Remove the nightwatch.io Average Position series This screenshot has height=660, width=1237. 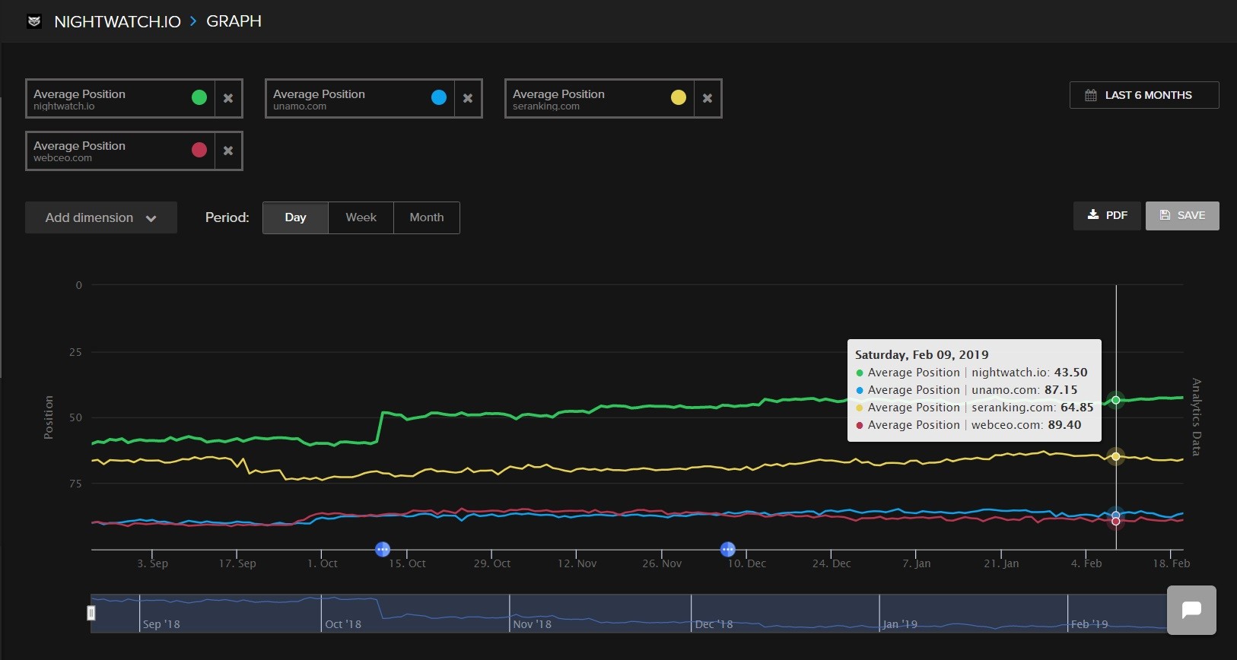[x=228, y=98]
